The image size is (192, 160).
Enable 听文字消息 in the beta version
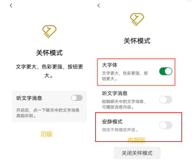pyautogui.click(x=166, y=100)
